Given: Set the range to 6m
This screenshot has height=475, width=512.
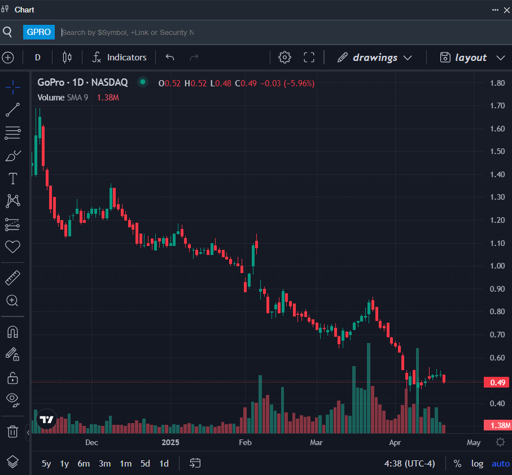Looking at the screenshot, I should pyautogui.click(x=84, y=464).
